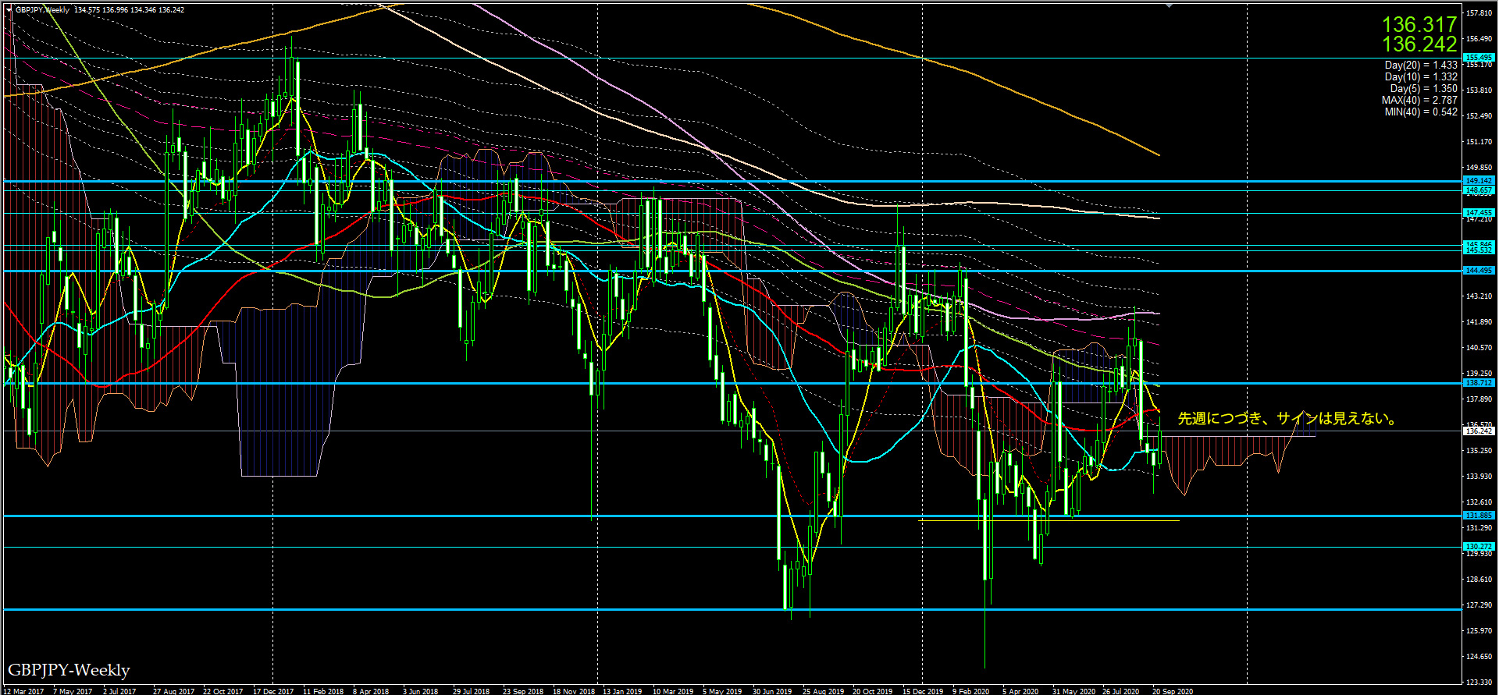
Task: Click the 2 Jul 2017 date label
Action: (x=119, y=691)
